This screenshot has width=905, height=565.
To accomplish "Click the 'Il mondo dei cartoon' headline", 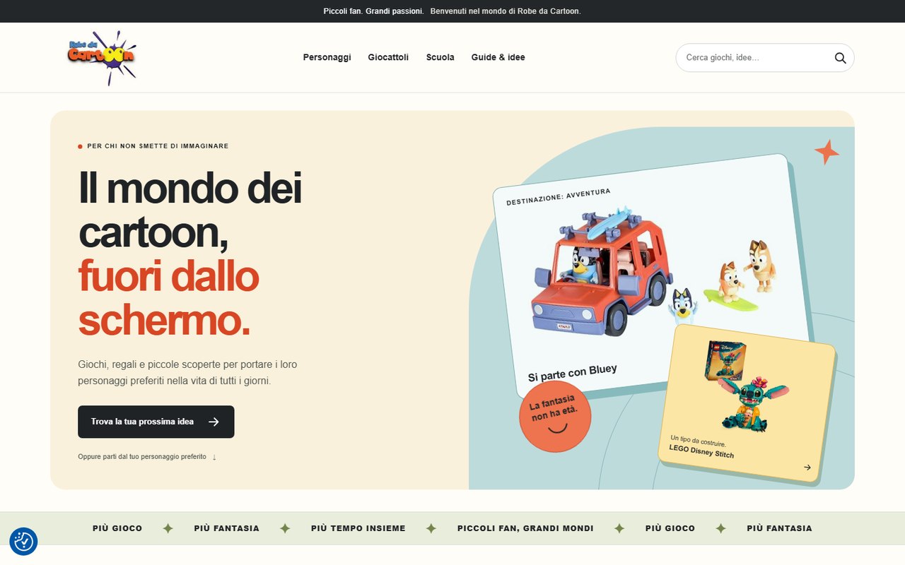I will [x=190, y=210].
